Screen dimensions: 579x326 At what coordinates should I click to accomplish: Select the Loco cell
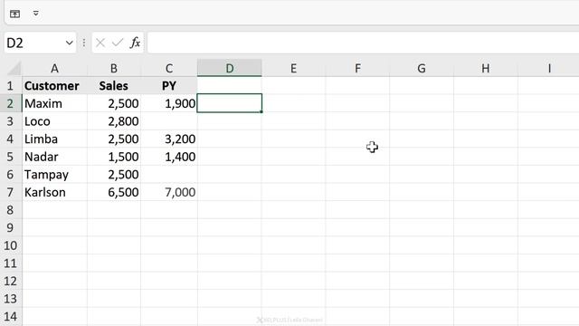[x=54, y=121]
